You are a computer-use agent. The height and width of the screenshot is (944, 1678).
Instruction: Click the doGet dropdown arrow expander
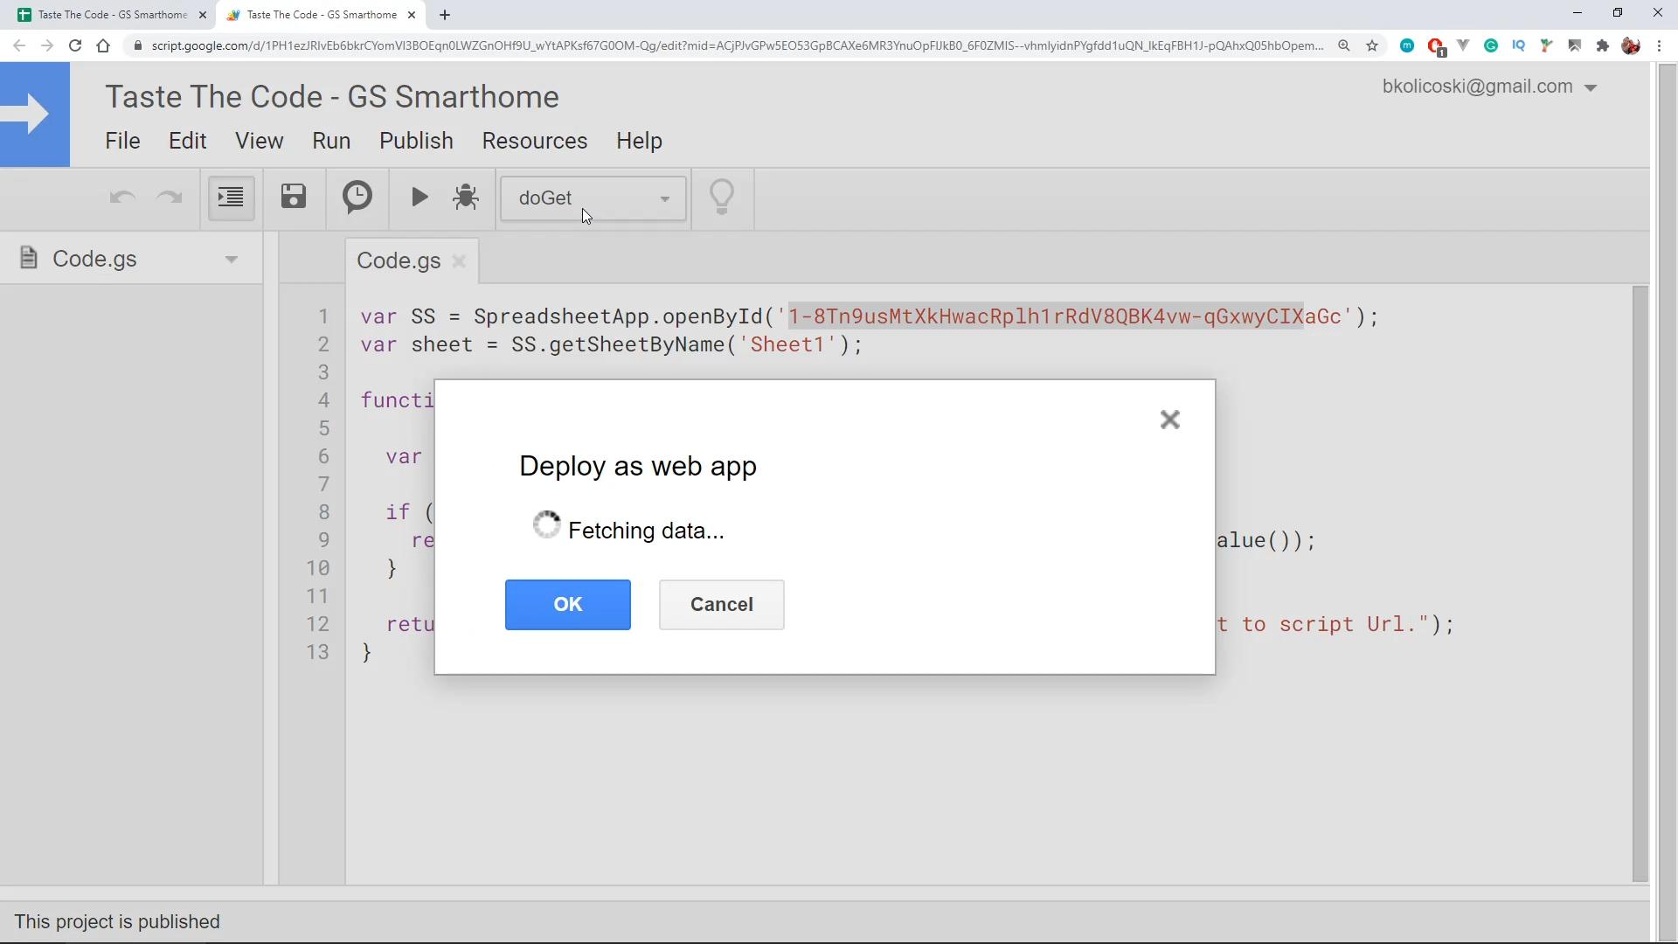(665, 198)
